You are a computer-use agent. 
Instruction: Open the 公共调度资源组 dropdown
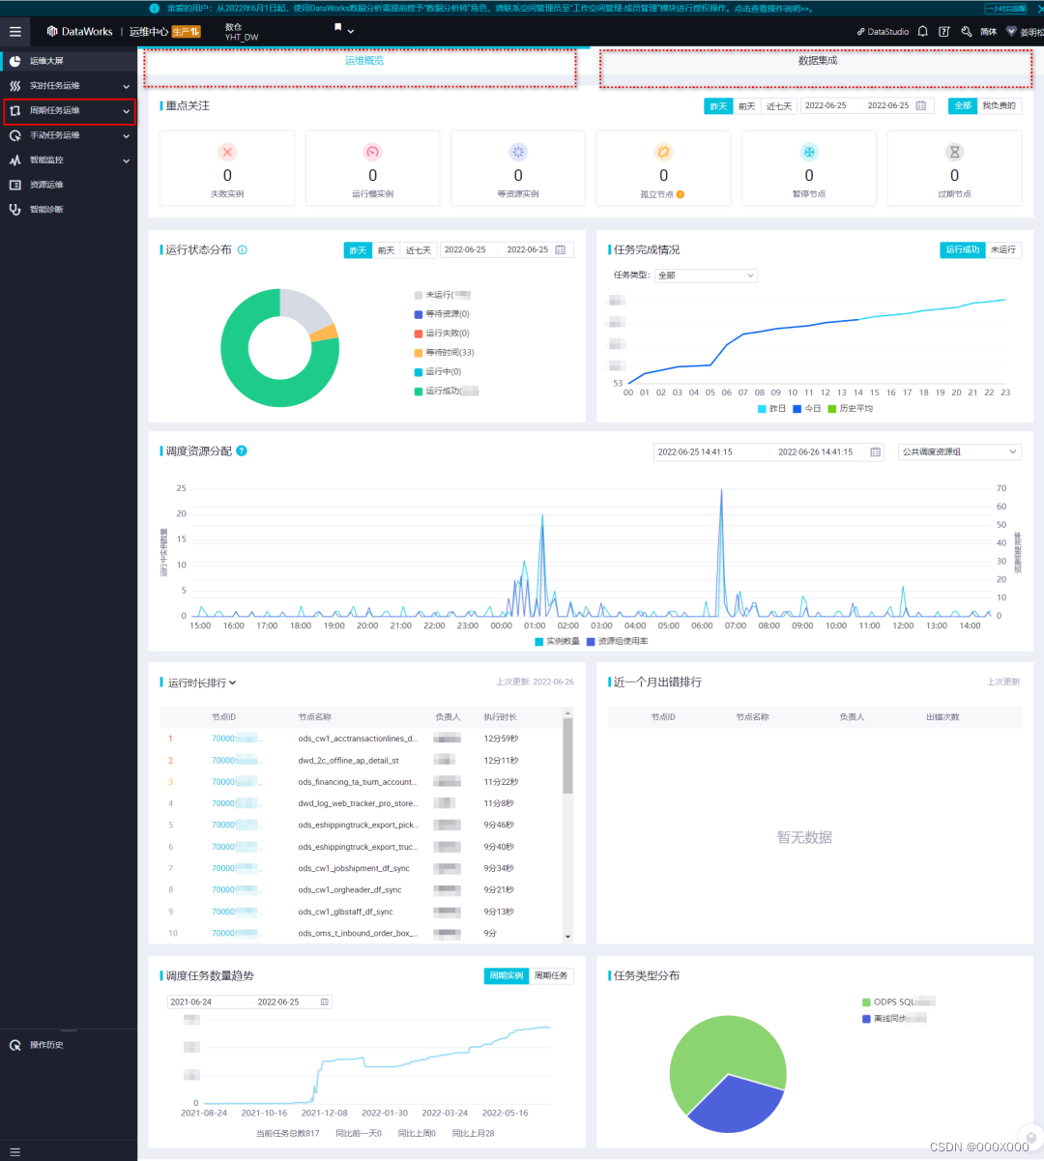tap(959, 451)
